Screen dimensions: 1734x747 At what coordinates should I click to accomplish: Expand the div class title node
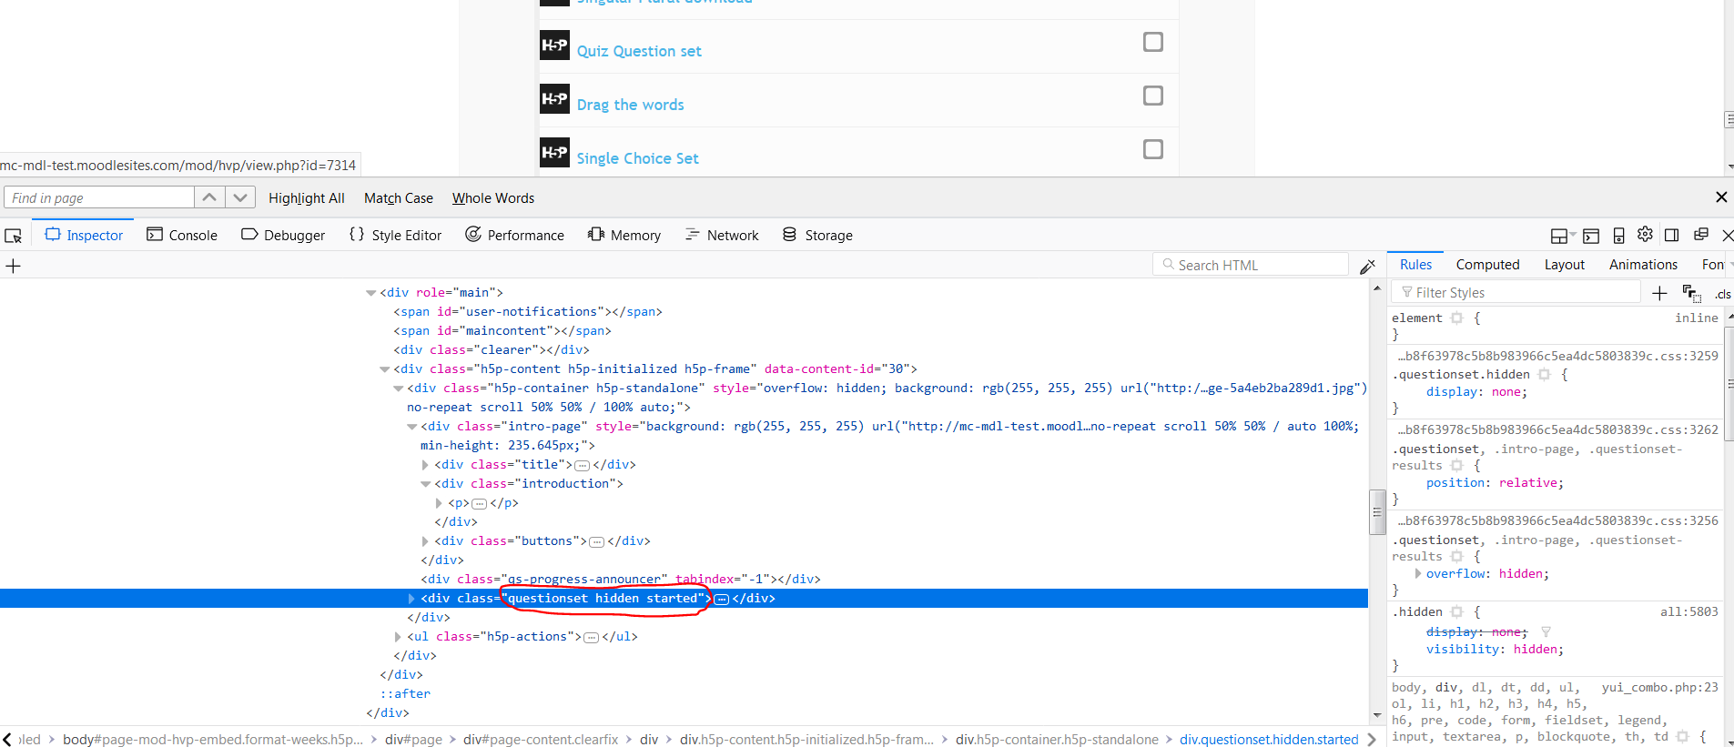point(425,465)
